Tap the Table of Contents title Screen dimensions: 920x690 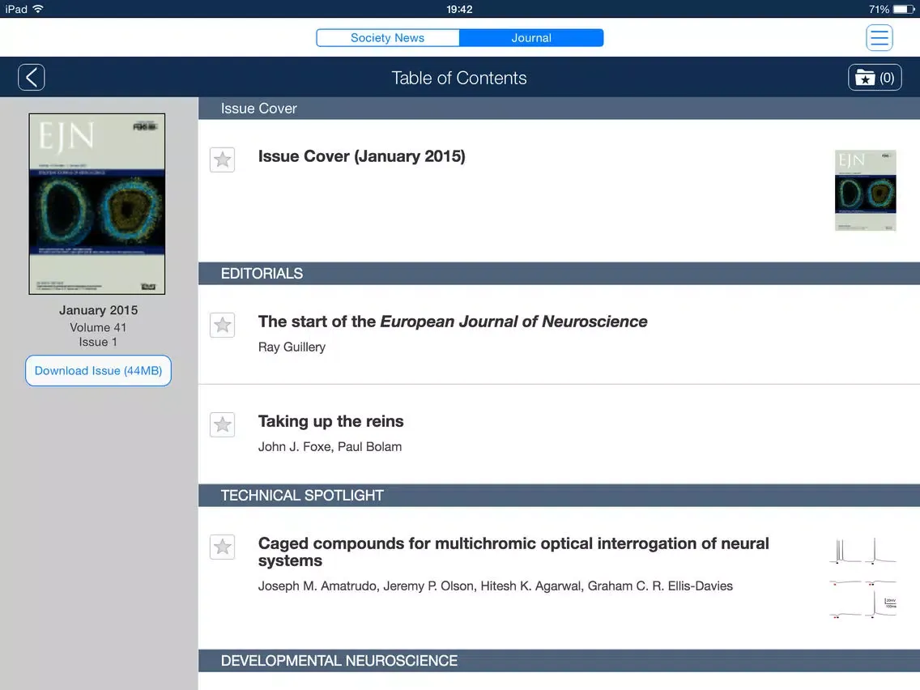point(459,78)
